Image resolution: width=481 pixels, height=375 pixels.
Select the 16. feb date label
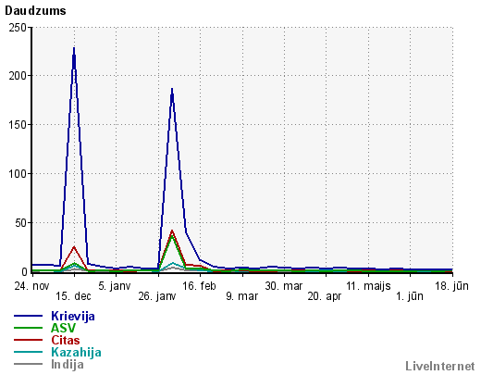(199, 286)
